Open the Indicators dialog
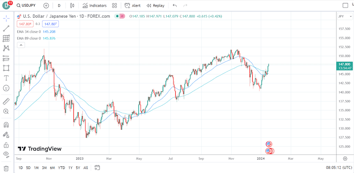 (x=94, y=6)
